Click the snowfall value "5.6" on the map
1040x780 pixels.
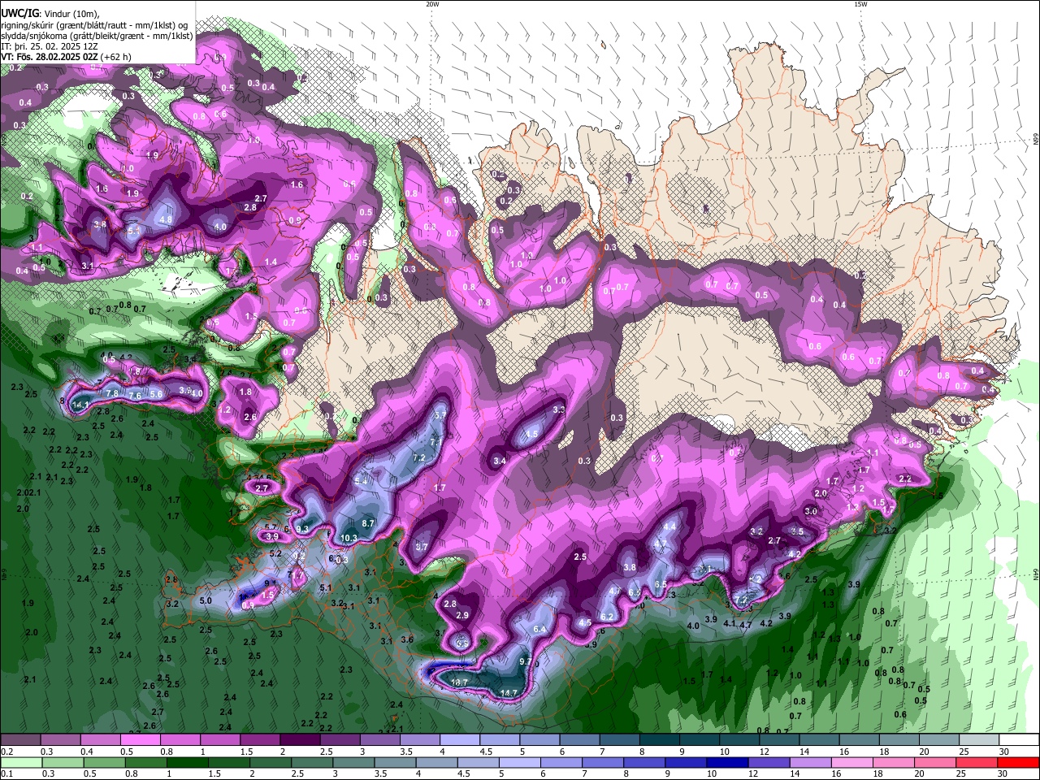[x=157, y=393]
